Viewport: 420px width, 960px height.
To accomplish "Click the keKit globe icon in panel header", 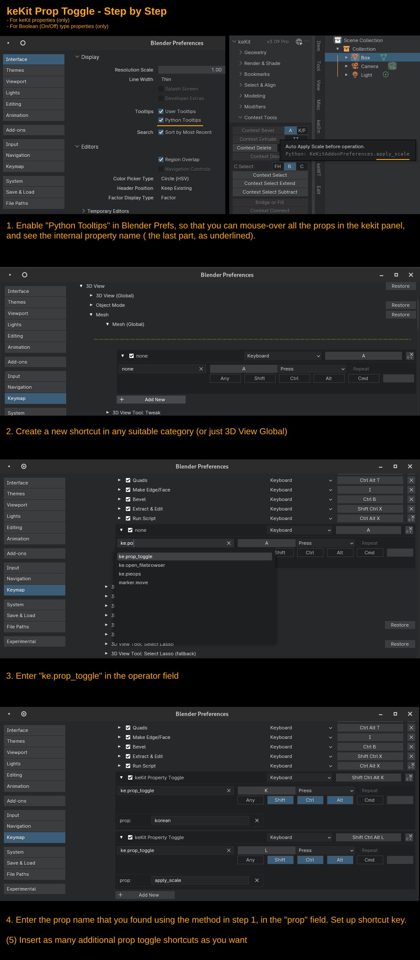I will [x=298, y=42].
